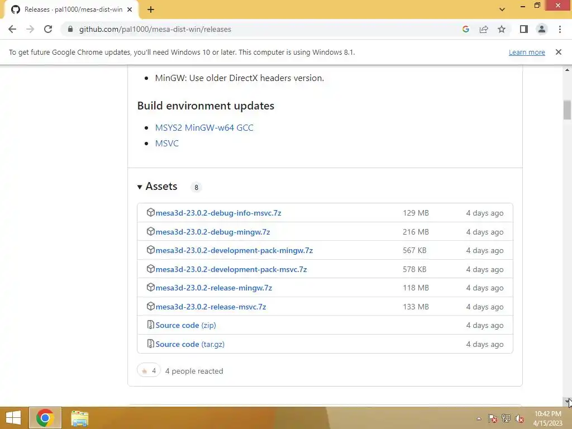Go back to the previous page
The width and height of the screenshot is (572, 429).
(12, 29)
